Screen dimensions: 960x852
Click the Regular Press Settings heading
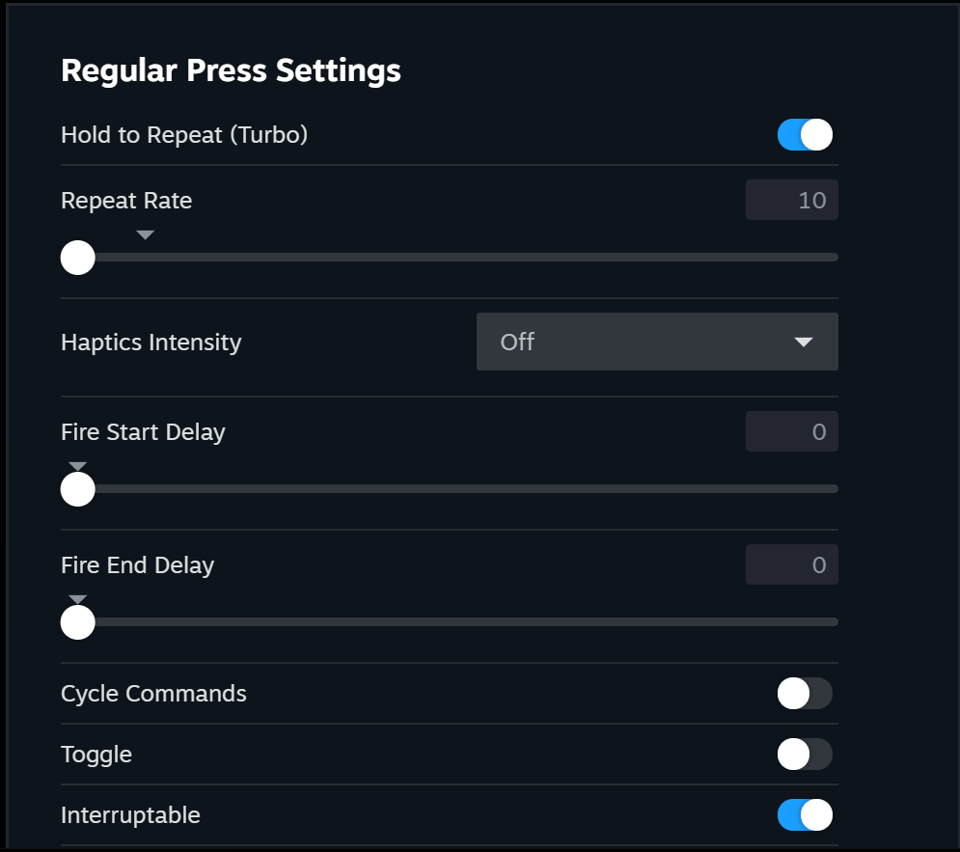pyautogui.click(x=231, y=70)
